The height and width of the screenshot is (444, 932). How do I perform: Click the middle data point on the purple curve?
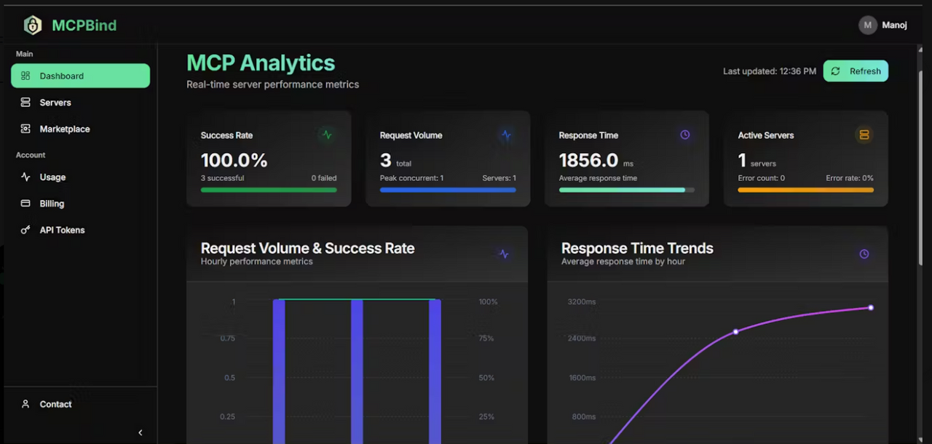coord(735,332)
